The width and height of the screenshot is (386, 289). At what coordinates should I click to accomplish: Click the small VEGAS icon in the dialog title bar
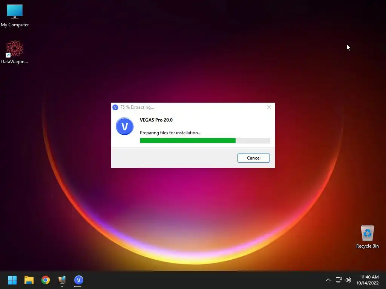click(115, 107)
